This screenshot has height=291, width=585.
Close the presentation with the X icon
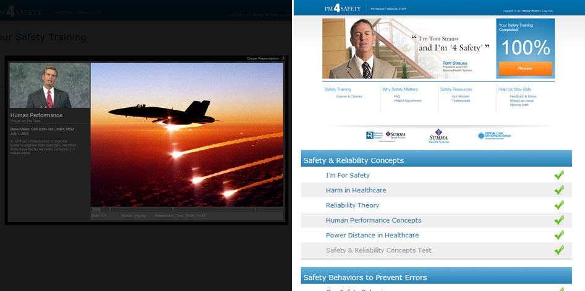tap(283, 59)
